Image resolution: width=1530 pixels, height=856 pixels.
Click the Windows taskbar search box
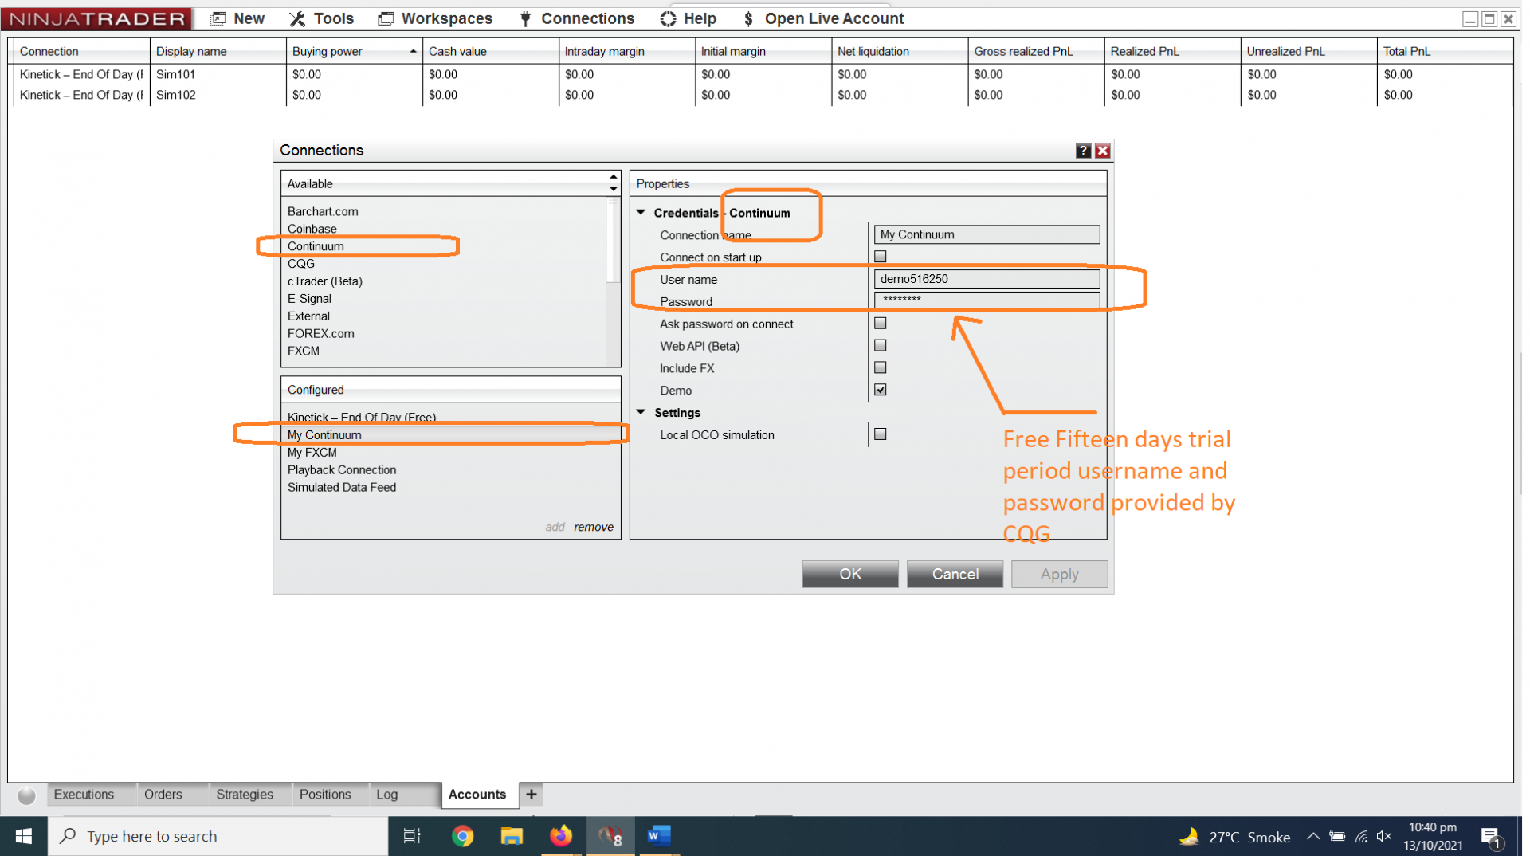[218, 836]
